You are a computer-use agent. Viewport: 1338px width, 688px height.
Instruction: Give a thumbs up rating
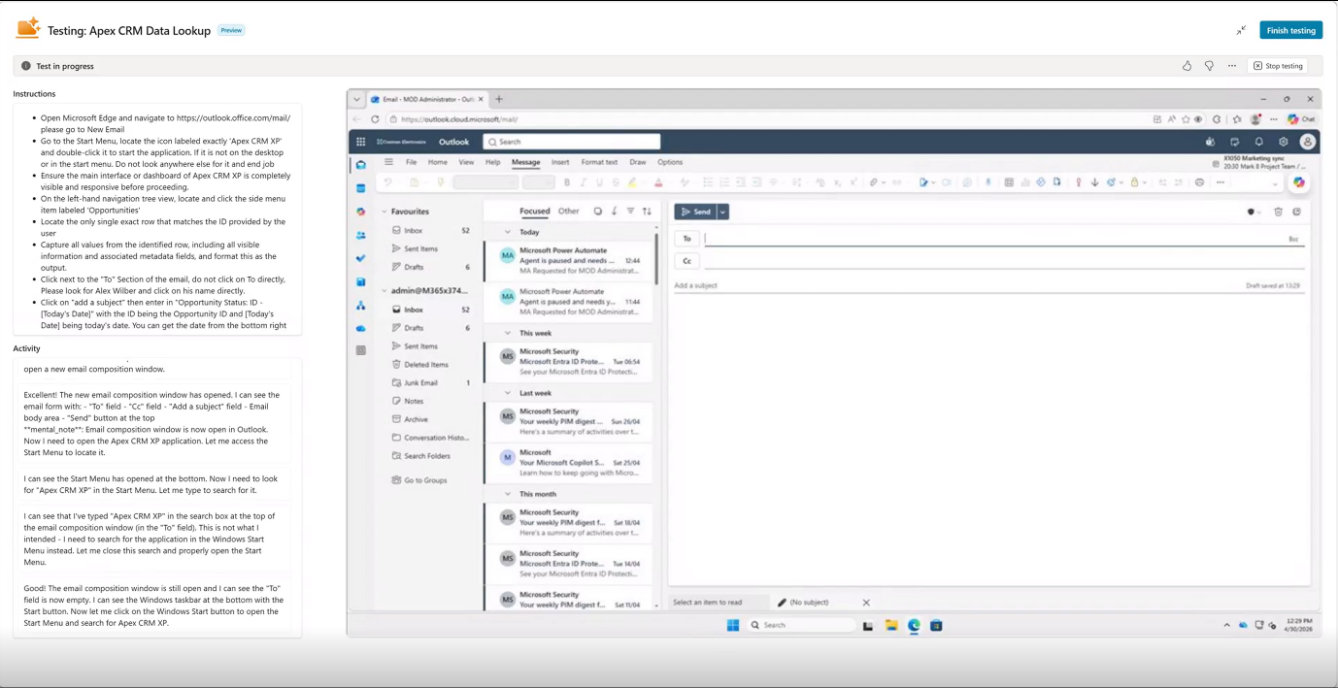[x=1187, y=66]
